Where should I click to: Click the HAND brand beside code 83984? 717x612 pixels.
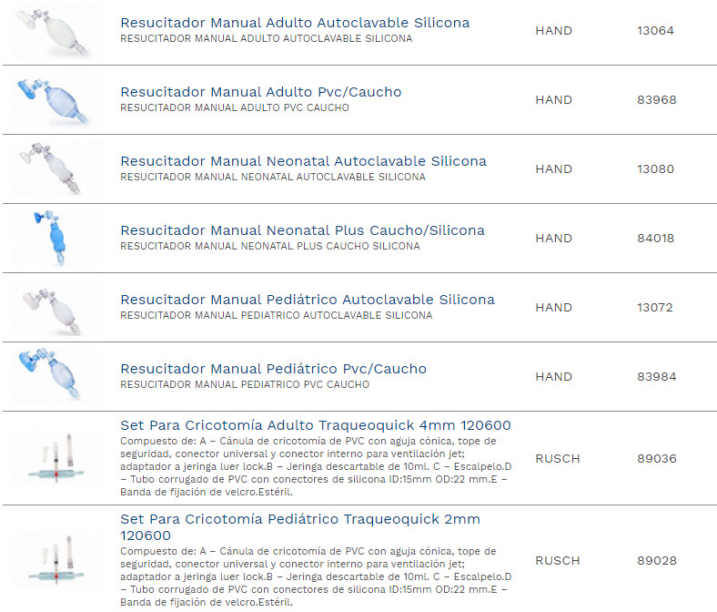click(553, 377)
